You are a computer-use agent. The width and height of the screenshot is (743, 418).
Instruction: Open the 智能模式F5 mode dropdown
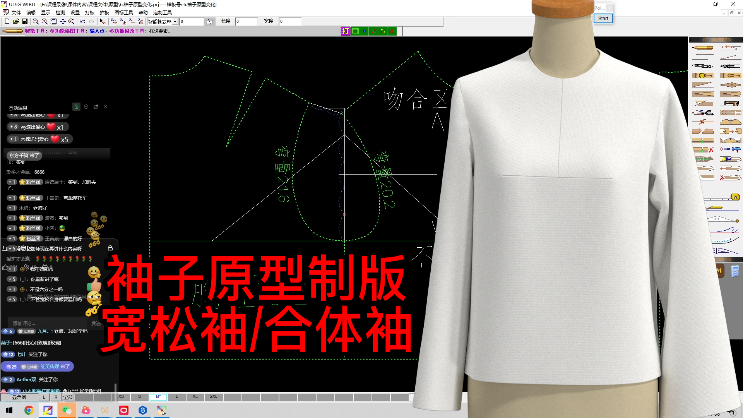click(175, 22)
